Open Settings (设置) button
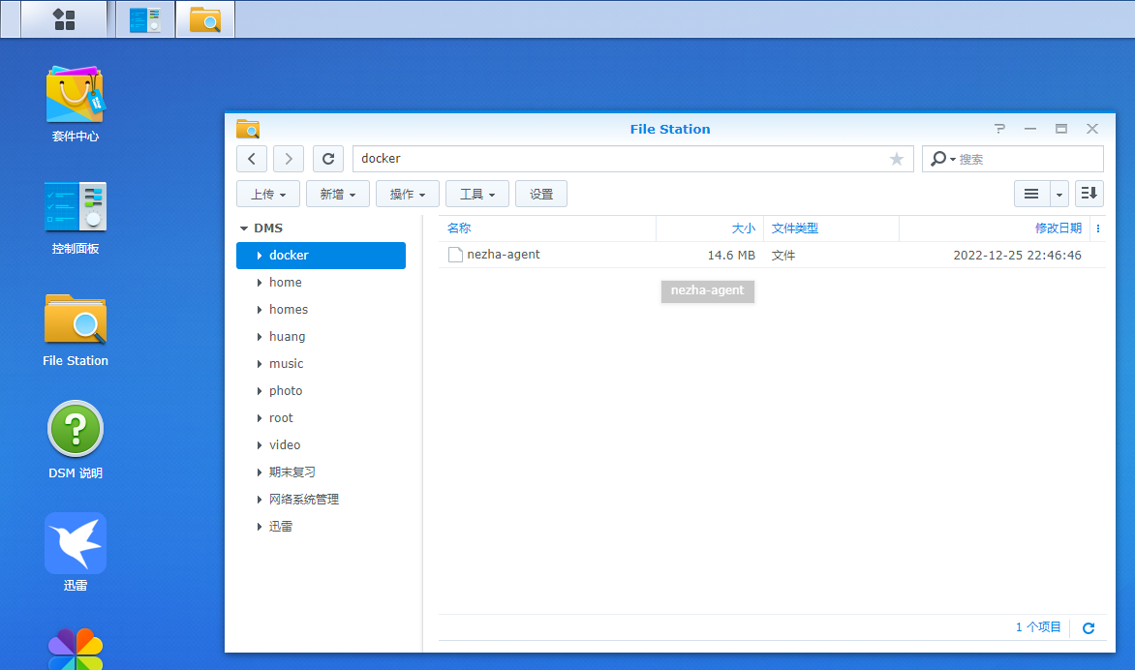 540,194
